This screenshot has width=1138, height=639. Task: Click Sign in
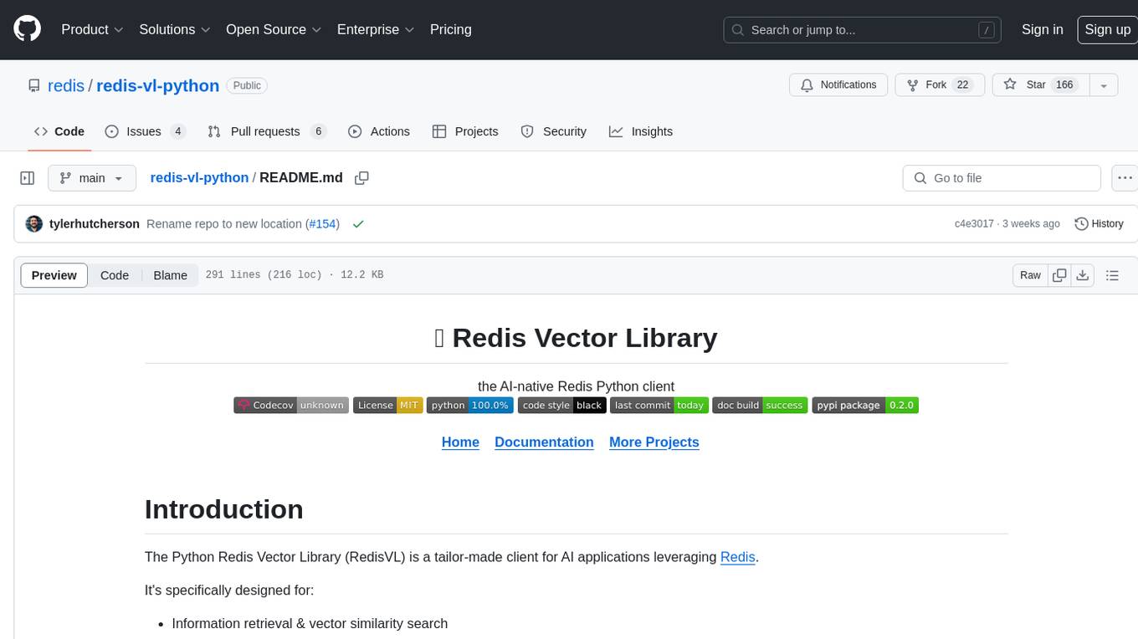pyautogui.click(x=1042, y=29)
